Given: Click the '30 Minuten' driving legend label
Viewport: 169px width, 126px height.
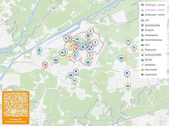Looking at the screenshot, I should [151, 15].
